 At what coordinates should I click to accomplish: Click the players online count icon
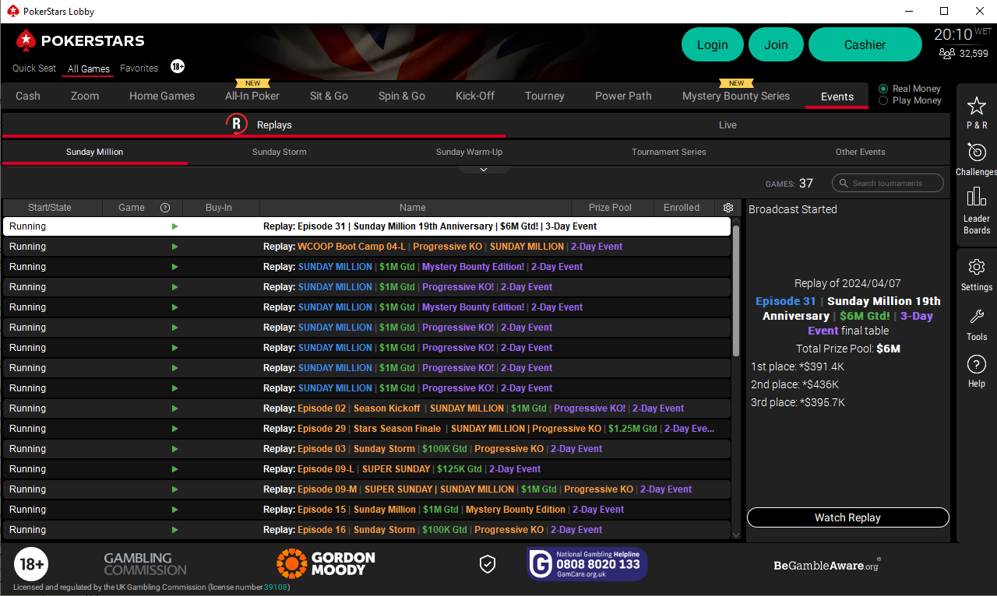click(946, 54)
